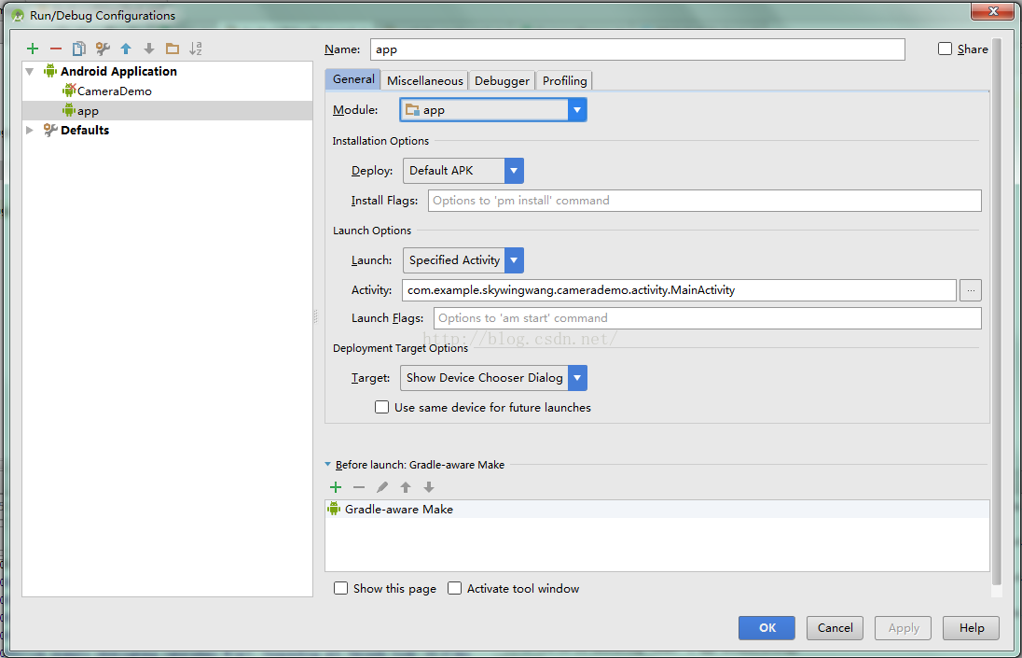This screenshot has width=1022, height=658.
Task: Enable the Share checkbox
Action: click(x=946, y=49)
